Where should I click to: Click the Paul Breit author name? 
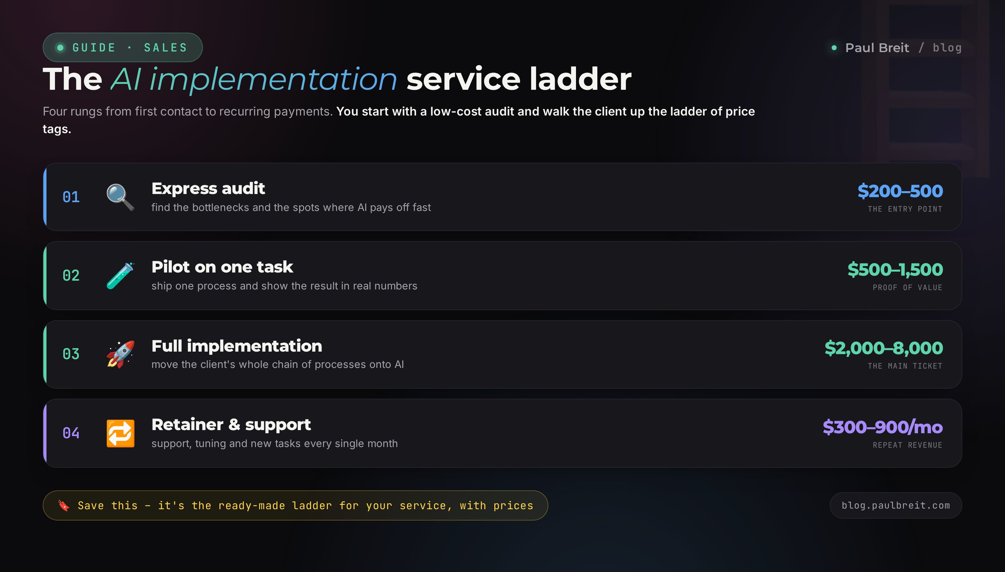click(x=877, y=48)
